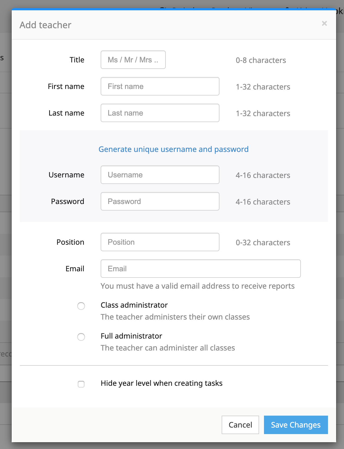
Task: Click the 'Full administrator' label text
Action: point(131,336)
